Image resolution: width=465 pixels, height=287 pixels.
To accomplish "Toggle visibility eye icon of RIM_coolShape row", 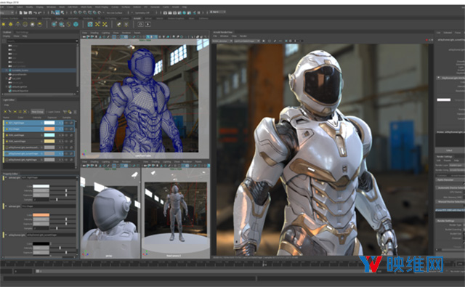I will 66,135.
